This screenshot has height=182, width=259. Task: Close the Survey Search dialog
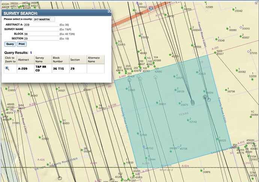(109, 12)
